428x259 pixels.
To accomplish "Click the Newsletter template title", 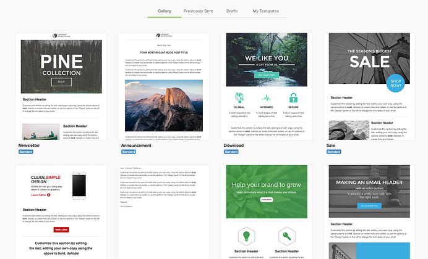I will [29, 146].
